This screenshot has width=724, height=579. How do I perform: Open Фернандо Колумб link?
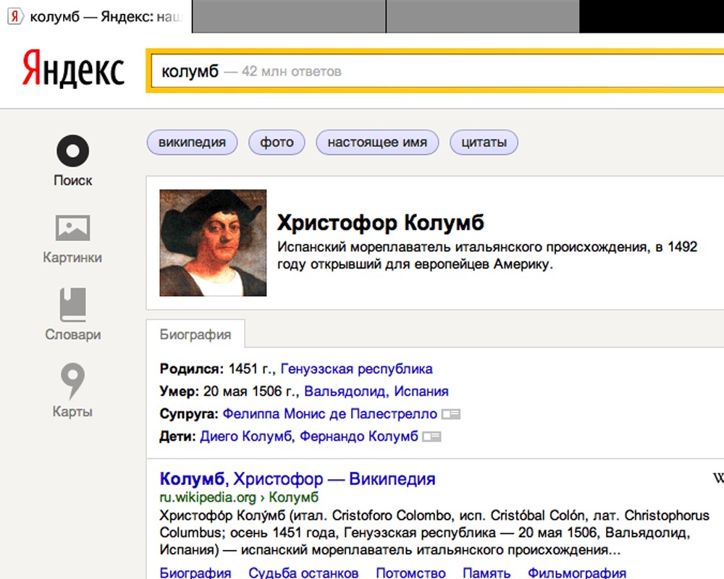coord(359,436)
